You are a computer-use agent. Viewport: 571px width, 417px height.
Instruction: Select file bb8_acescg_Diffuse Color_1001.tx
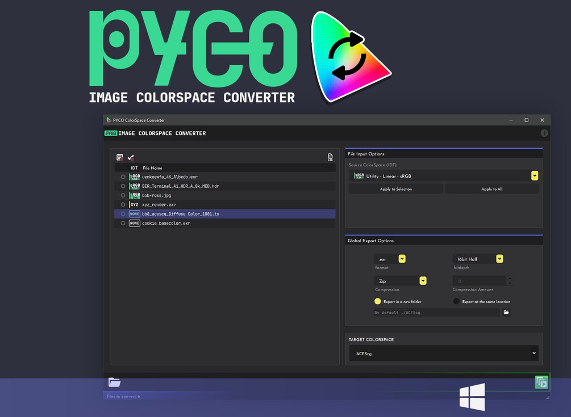click(x=181, y=214)
